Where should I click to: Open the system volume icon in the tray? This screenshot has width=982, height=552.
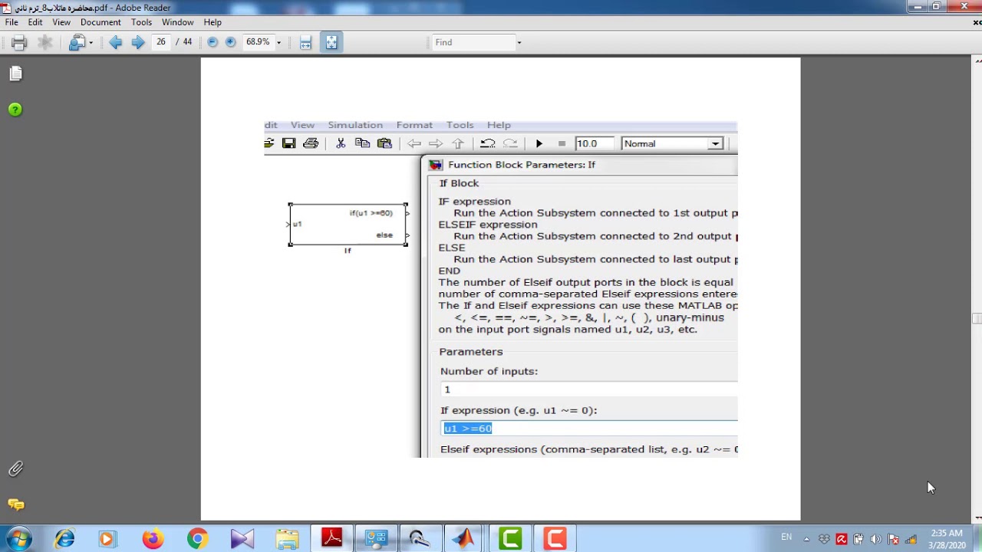tap(876, 539)
